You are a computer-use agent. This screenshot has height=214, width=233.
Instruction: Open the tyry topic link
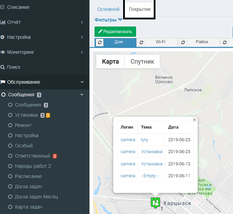point(145,140)
